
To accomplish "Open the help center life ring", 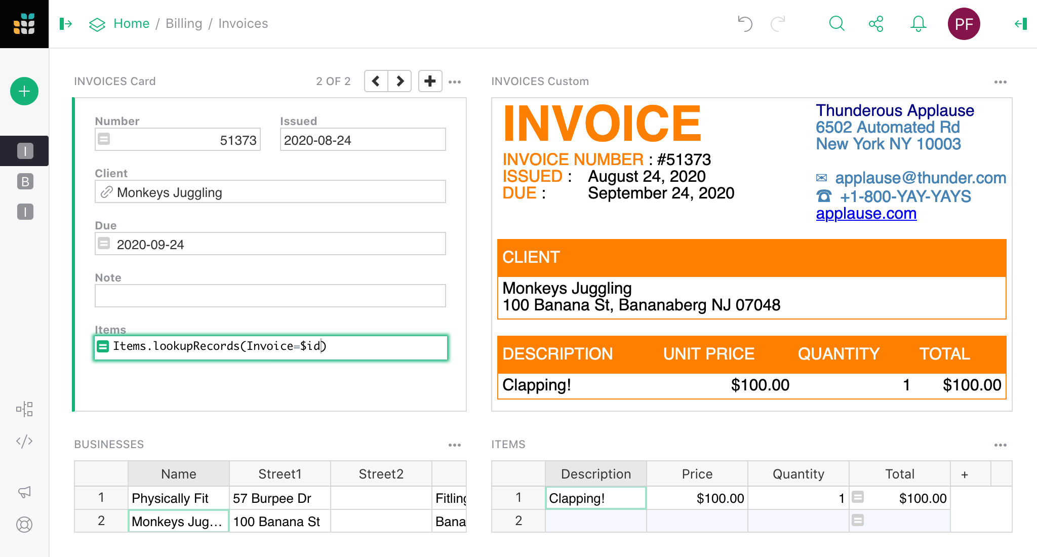I will (x=24, y=526).
